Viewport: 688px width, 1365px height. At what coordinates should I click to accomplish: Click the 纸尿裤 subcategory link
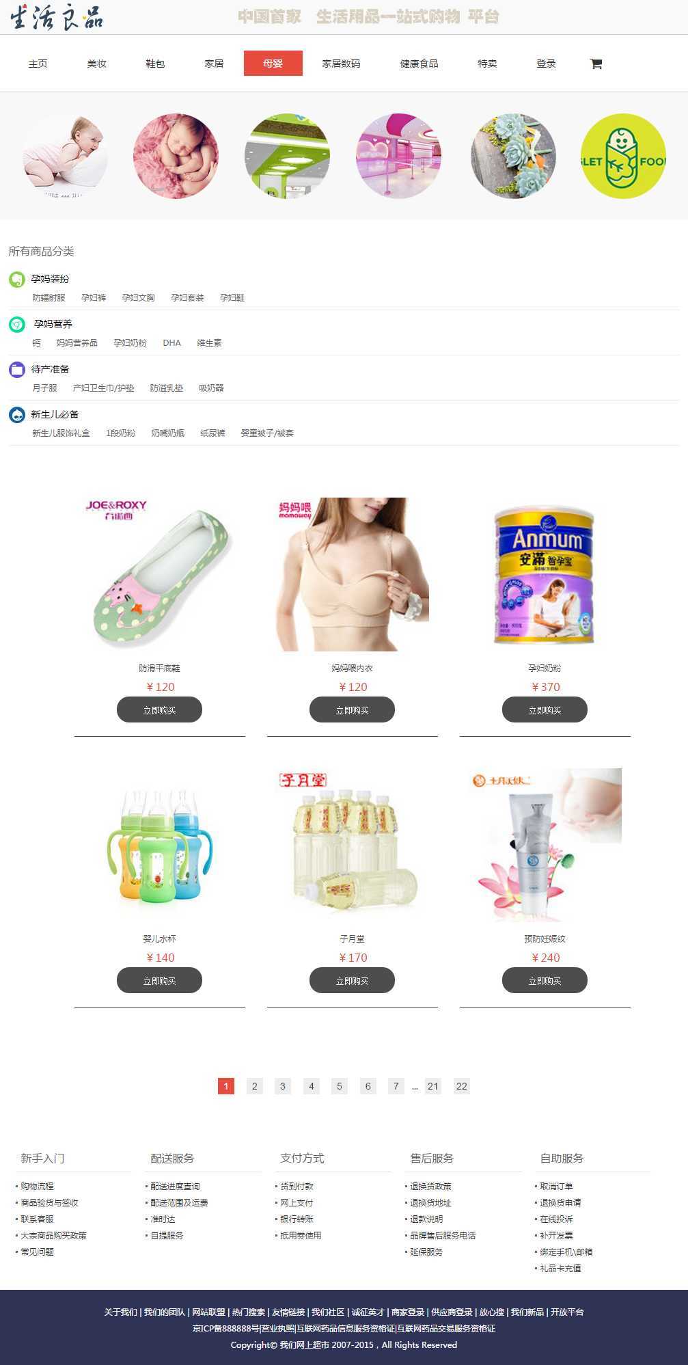tap(212, 433)
